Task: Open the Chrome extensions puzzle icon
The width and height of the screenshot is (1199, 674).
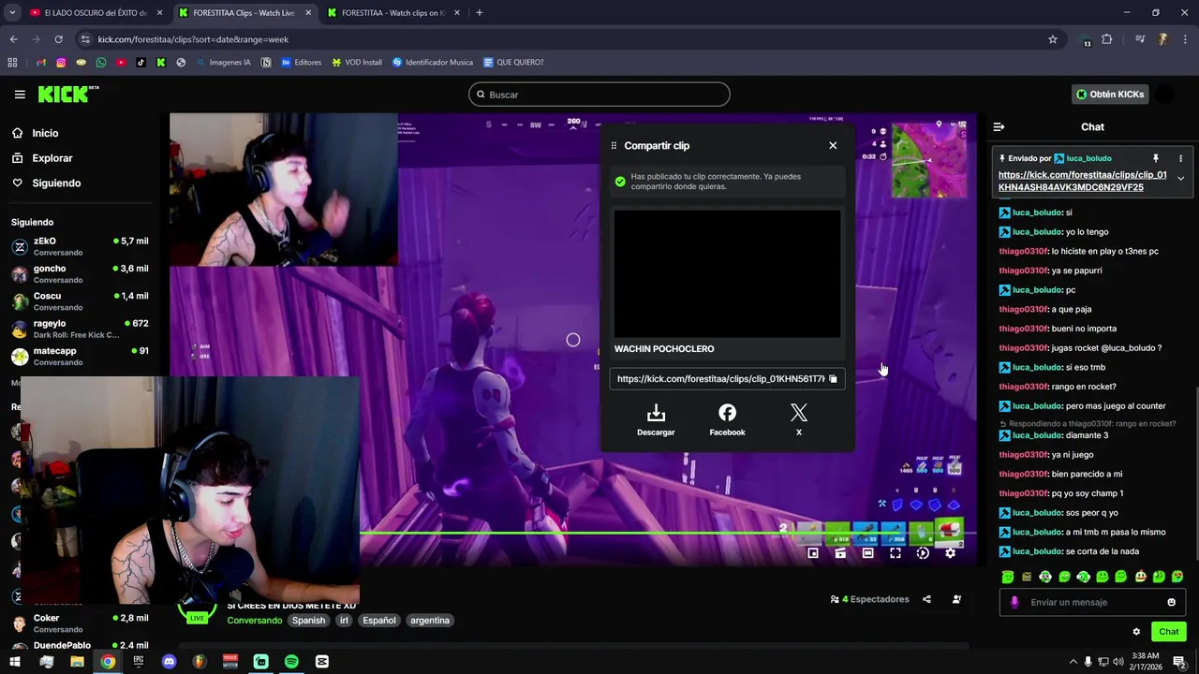Action: pyautogui.click(x=1107, y=39)
